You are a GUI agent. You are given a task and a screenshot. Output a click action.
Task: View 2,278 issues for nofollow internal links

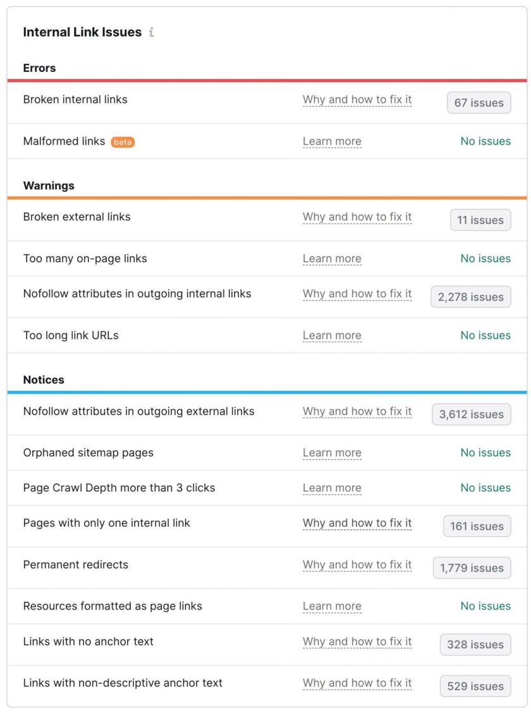coord(470,297)
